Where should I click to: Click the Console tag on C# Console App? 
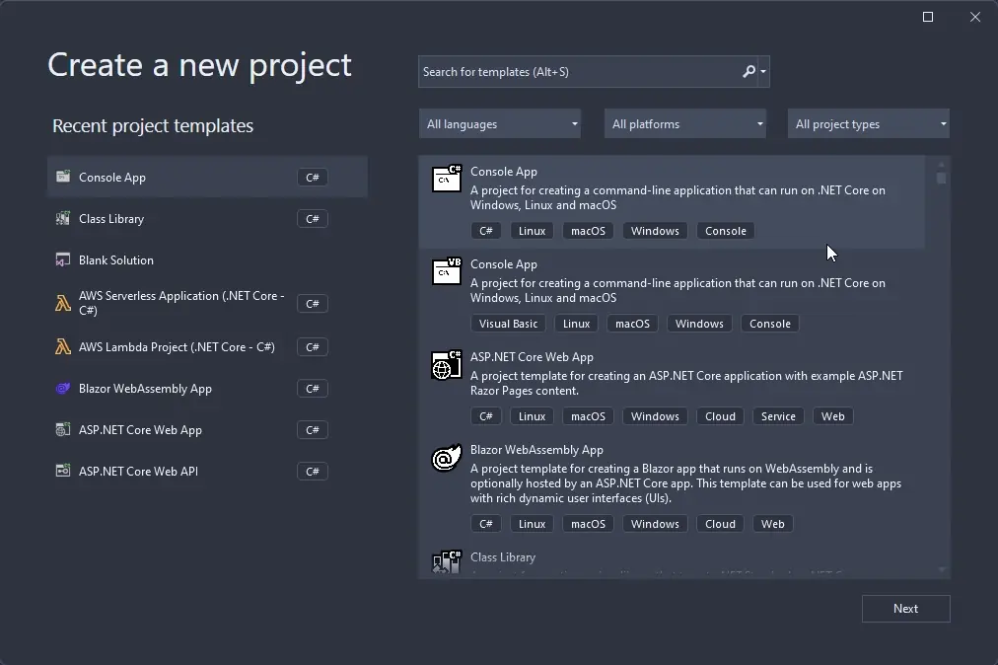click(726, 231)
